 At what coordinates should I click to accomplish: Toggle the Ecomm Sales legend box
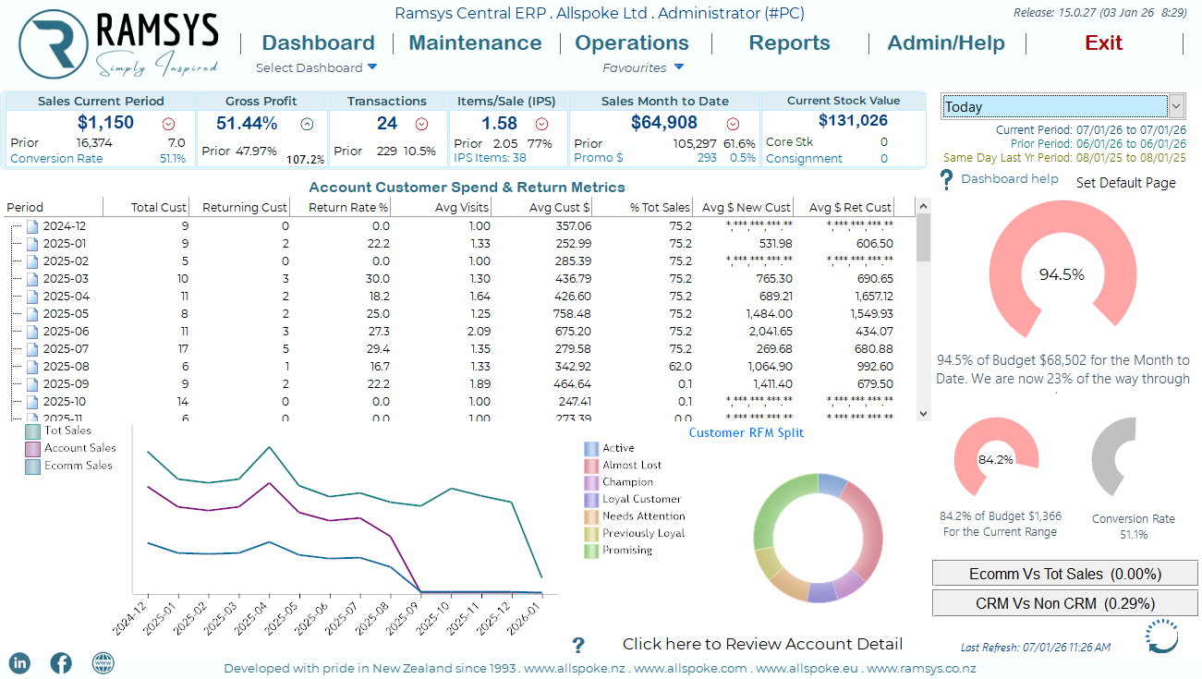click(x=33, y=466)
